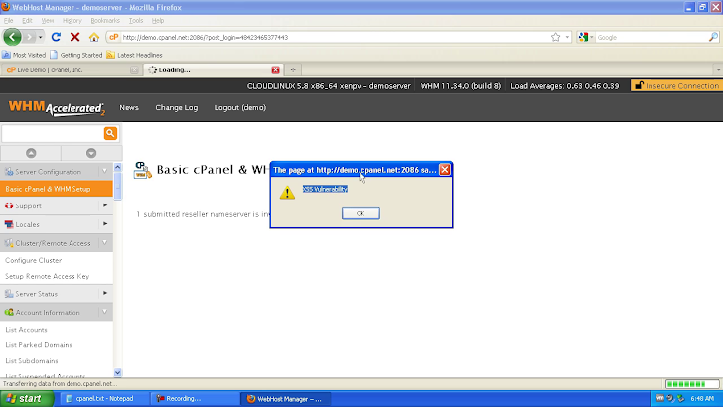Click the search magnifier icon in the Google box
The height and width of the screenshot is (407, 723).
(x=713, y=37)
